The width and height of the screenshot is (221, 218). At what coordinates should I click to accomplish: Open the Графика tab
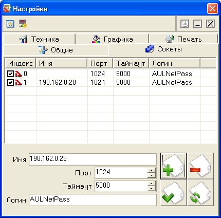click(x=112, y=39)
